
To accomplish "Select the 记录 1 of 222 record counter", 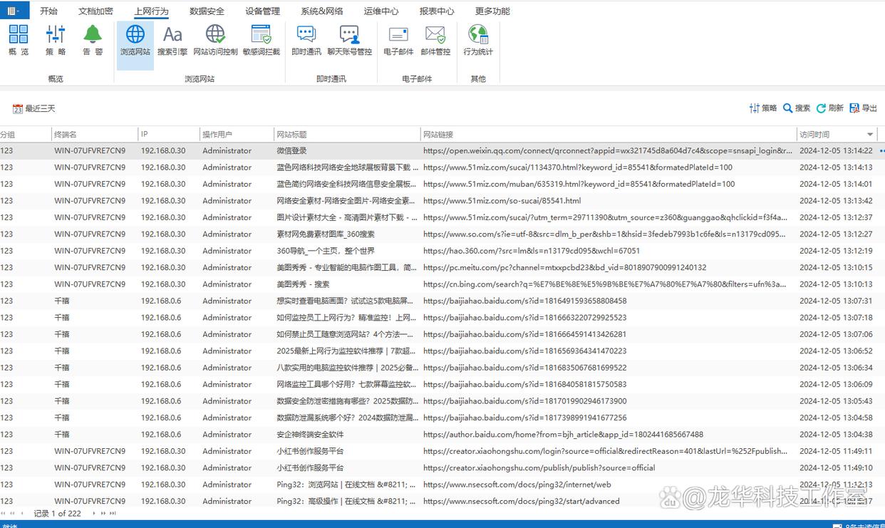I will pos(57,513).
